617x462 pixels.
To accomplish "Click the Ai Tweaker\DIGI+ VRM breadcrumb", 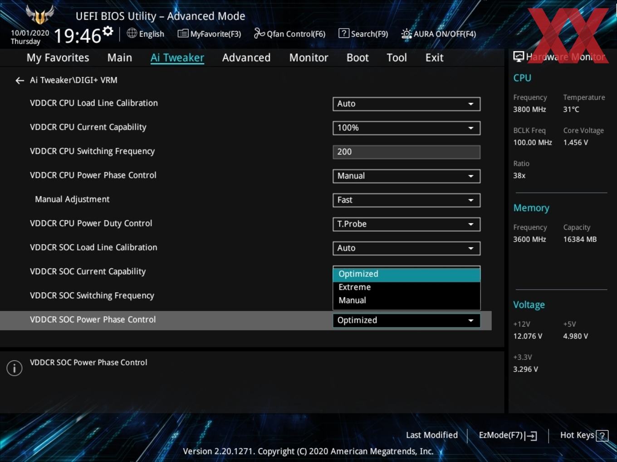I will tap(73, 80).
